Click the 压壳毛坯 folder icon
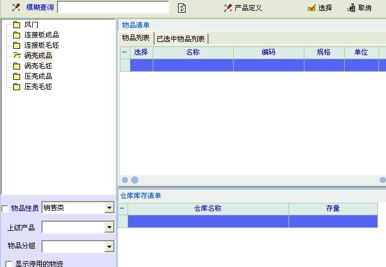Screen dimensions: 386x267 17,87
